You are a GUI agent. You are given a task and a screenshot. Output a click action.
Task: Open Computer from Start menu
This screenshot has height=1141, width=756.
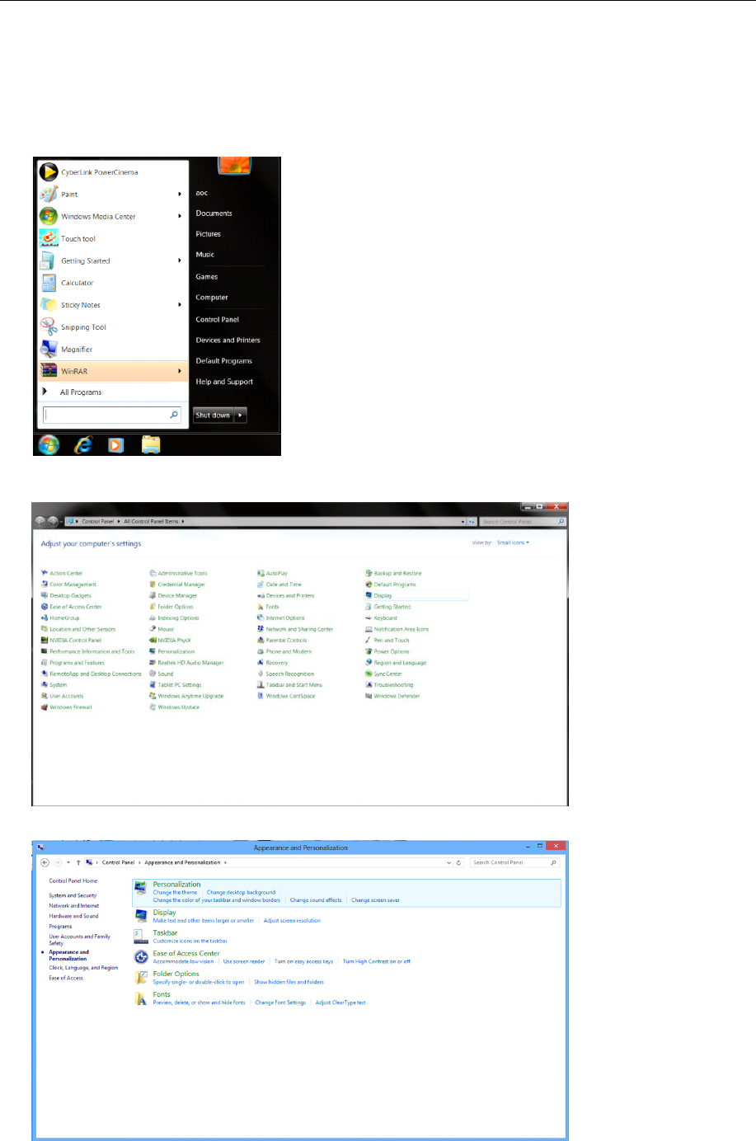pyautogui.click(x=212, y=298)
